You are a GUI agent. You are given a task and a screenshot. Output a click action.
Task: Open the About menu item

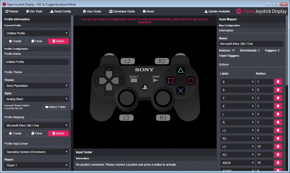148,11
